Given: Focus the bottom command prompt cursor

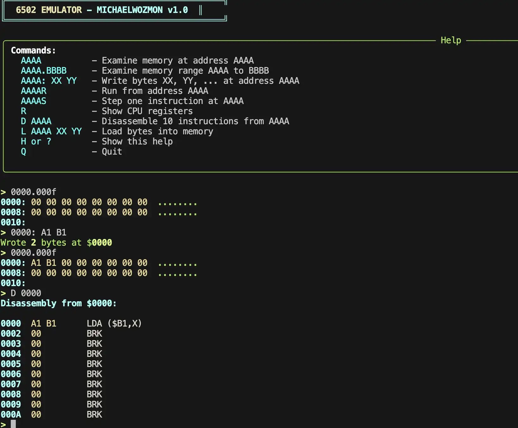Looking at the screenshot, I should (x=13, y=424).
